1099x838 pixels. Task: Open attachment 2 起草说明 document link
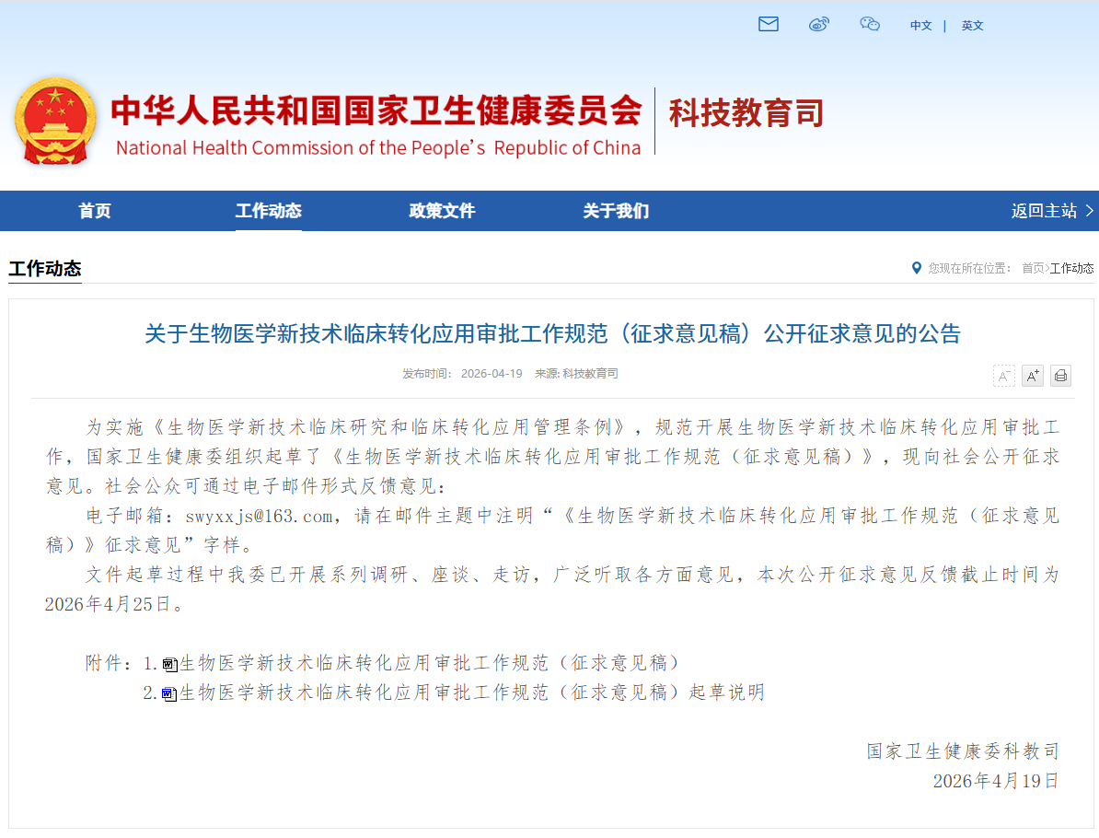click(471, 693)
